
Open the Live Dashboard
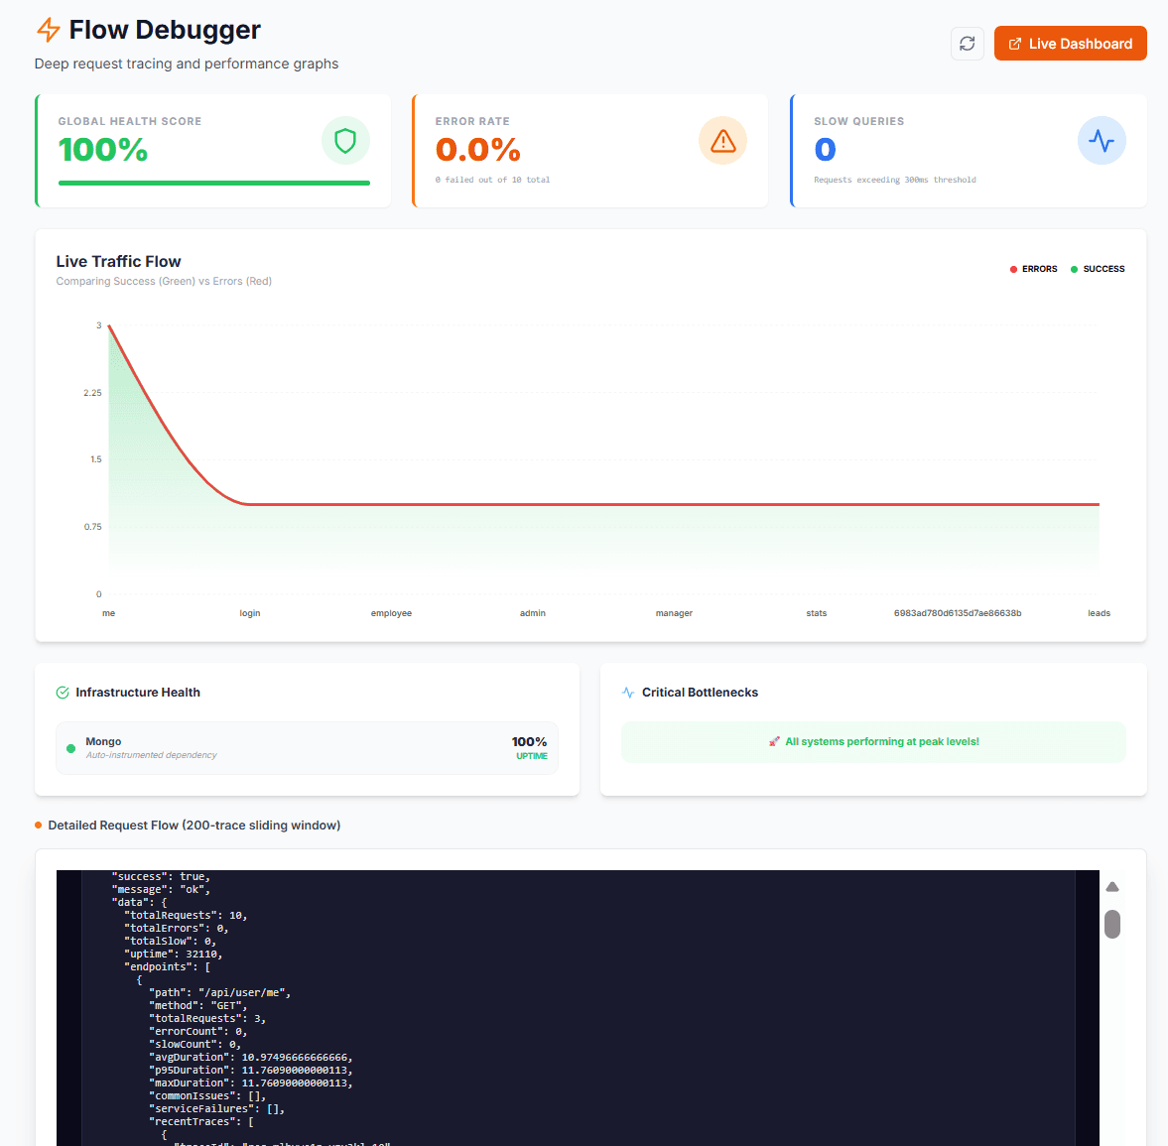click(x=1071, y=44)
